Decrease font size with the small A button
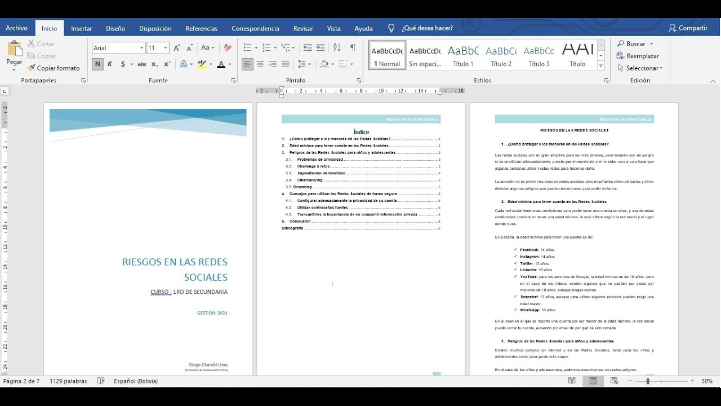Screen dimensions: 721x406 189,48
